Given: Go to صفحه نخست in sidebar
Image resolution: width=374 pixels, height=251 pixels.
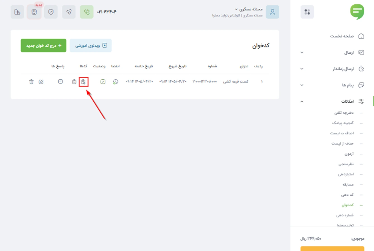Looking at the screenshot, I should [342, 36].
